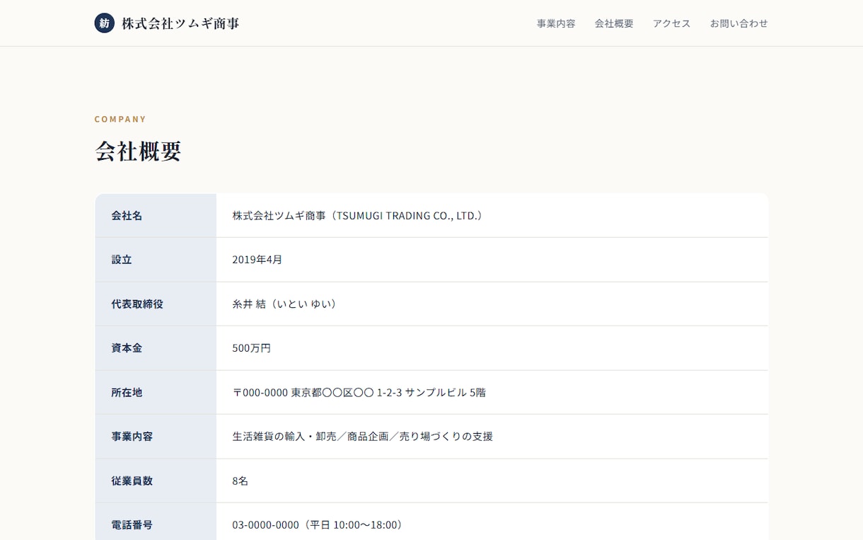Image resolution: width=863 pixels, height=540 pixels.
Task: Select the 設立 row header
Action: (156, 260)
